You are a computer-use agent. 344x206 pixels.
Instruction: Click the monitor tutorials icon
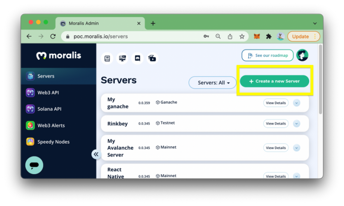122,58
